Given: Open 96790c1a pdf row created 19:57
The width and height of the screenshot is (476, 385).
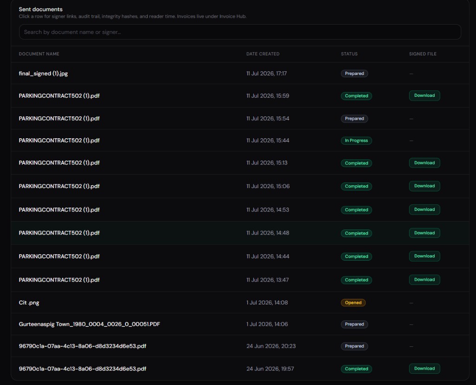Looking at the screenshot, I should [x=240, y=369].
